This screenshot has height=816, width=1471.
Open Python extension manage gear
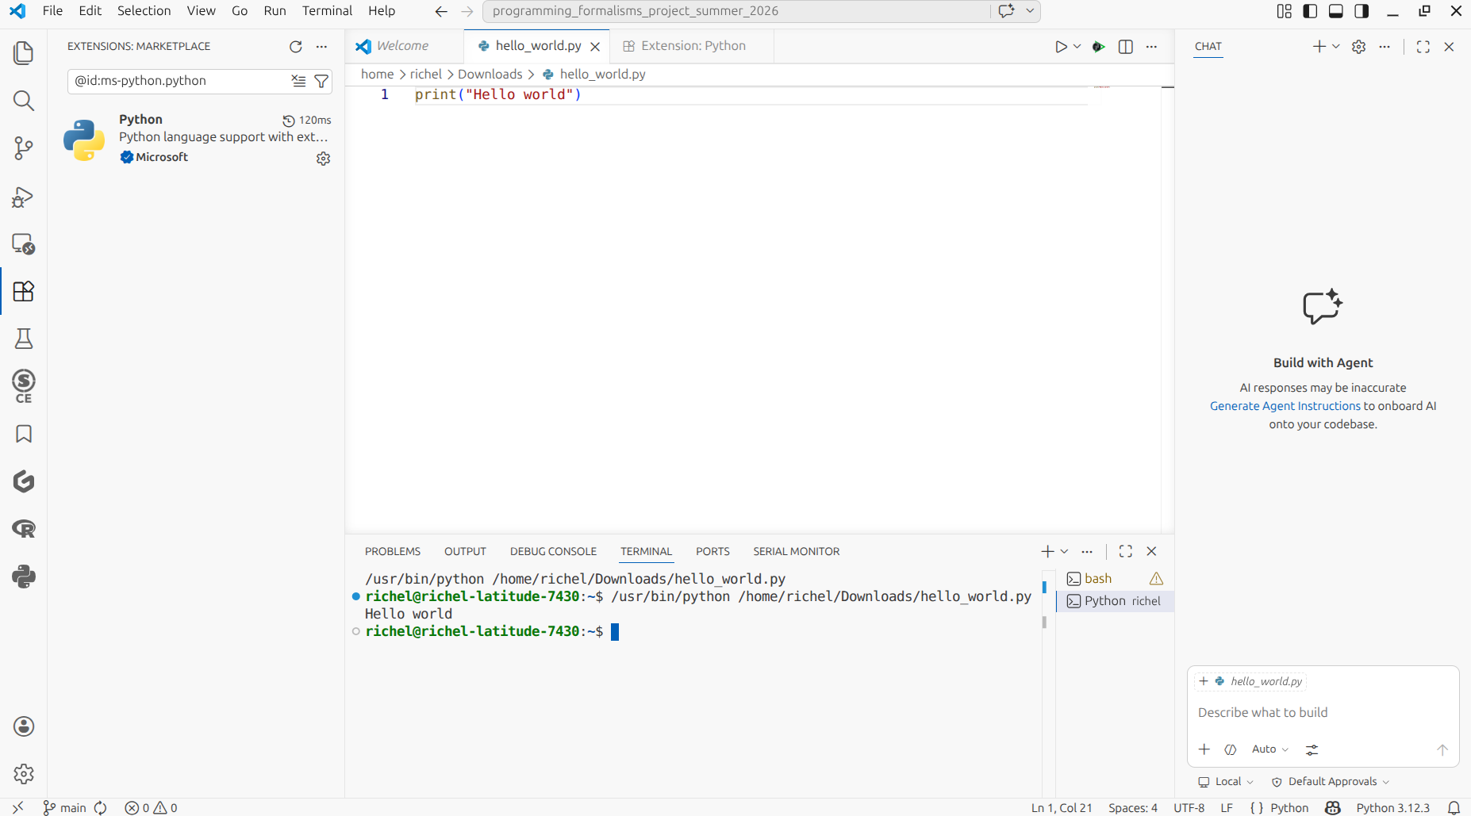[x=323, y=159]
